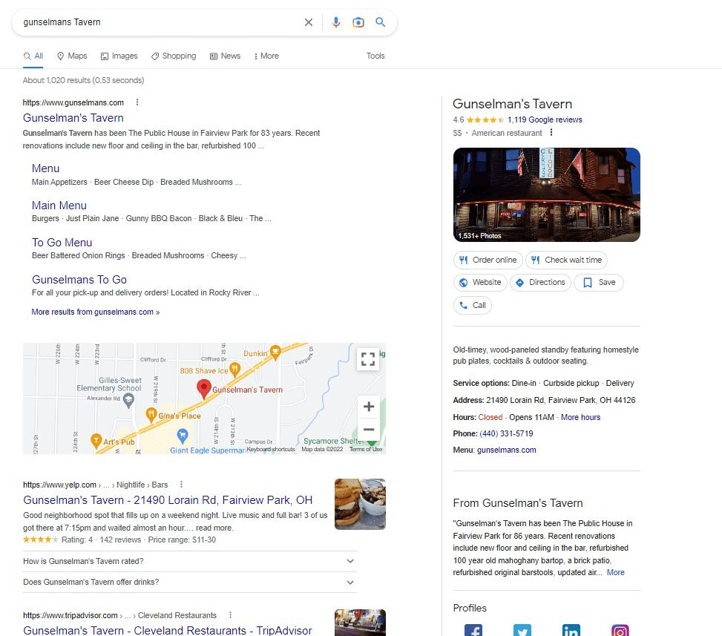Open the dots menu next to American restaurant

tap(551, 133)
